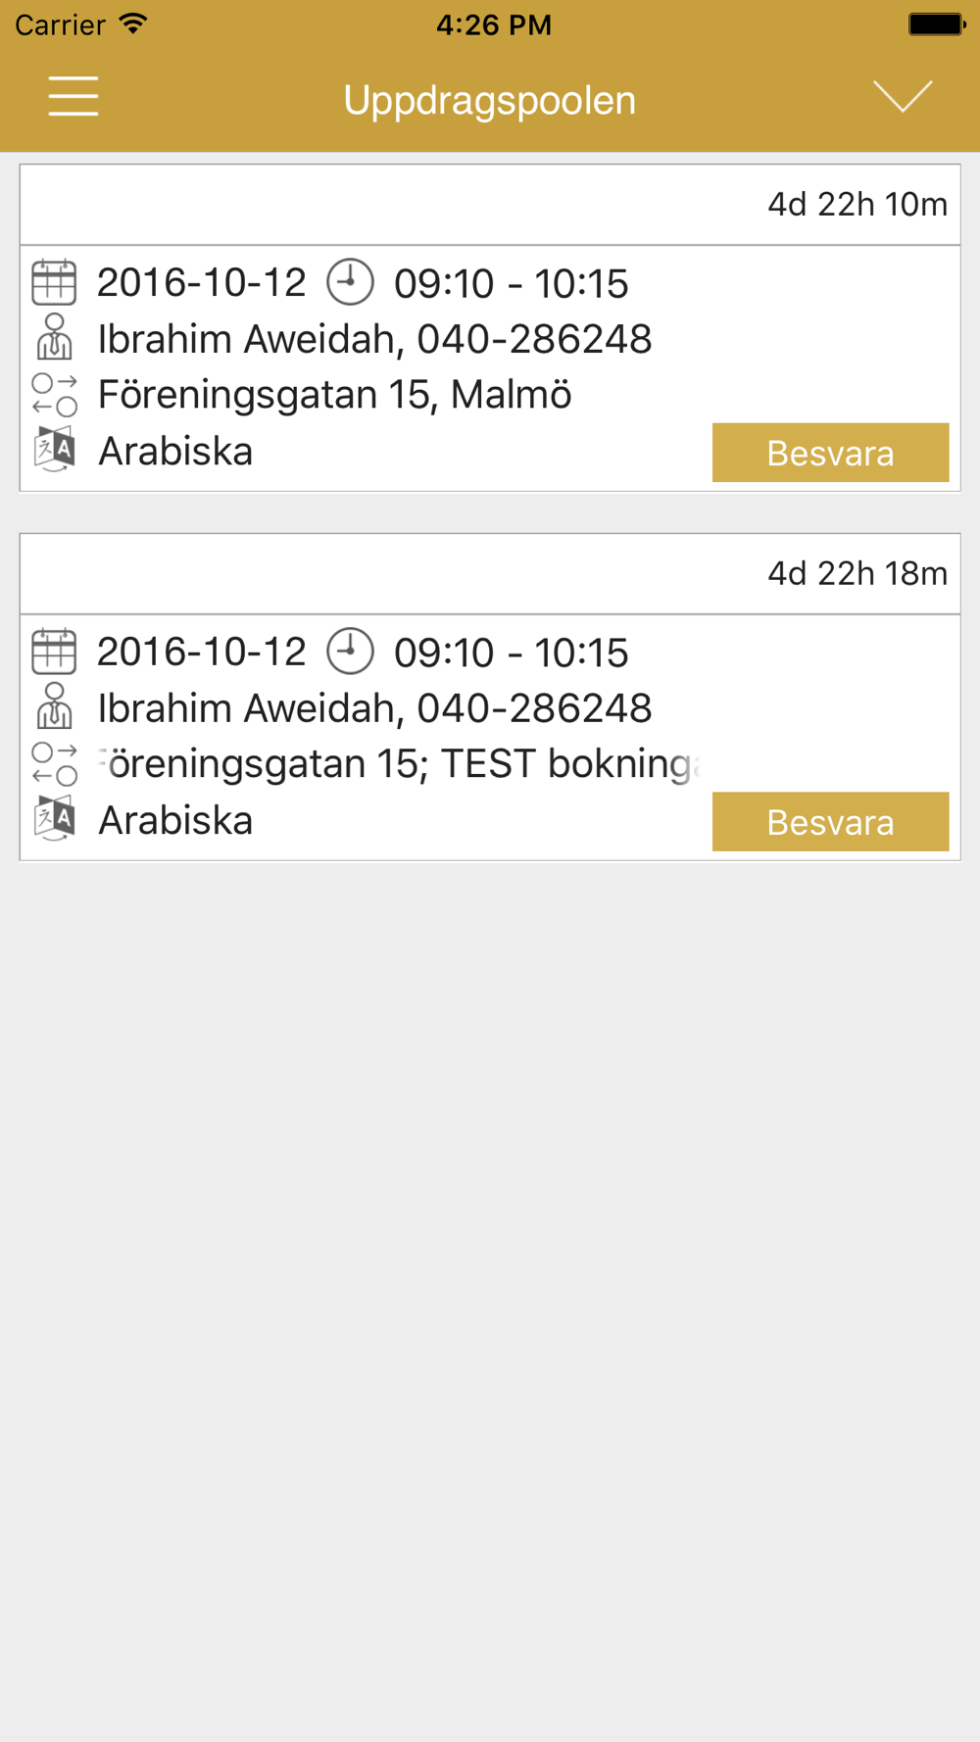Screen dimensions: 980x1742
Task: Click route icon beside TEST bokning address
Action: coord(54,764)
